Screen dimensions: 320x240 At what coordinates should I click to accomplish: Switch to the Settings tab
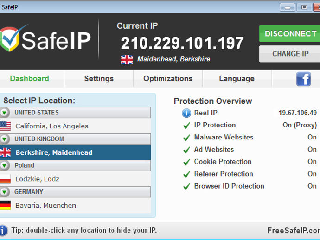[x=99, y=78]
